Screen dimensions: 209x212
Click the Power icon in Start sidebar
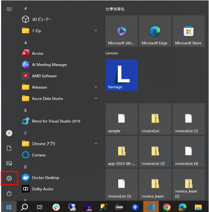(9, 193)
